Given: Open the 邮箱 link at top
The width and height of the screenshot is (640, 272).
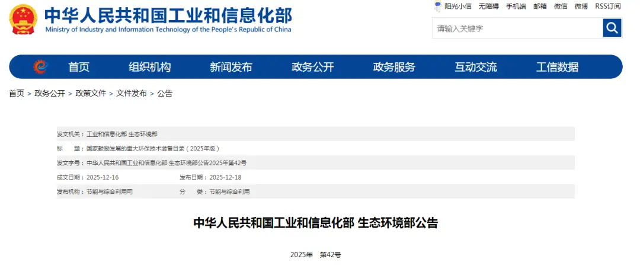Looking at the screenshot, I should (540, 7).
